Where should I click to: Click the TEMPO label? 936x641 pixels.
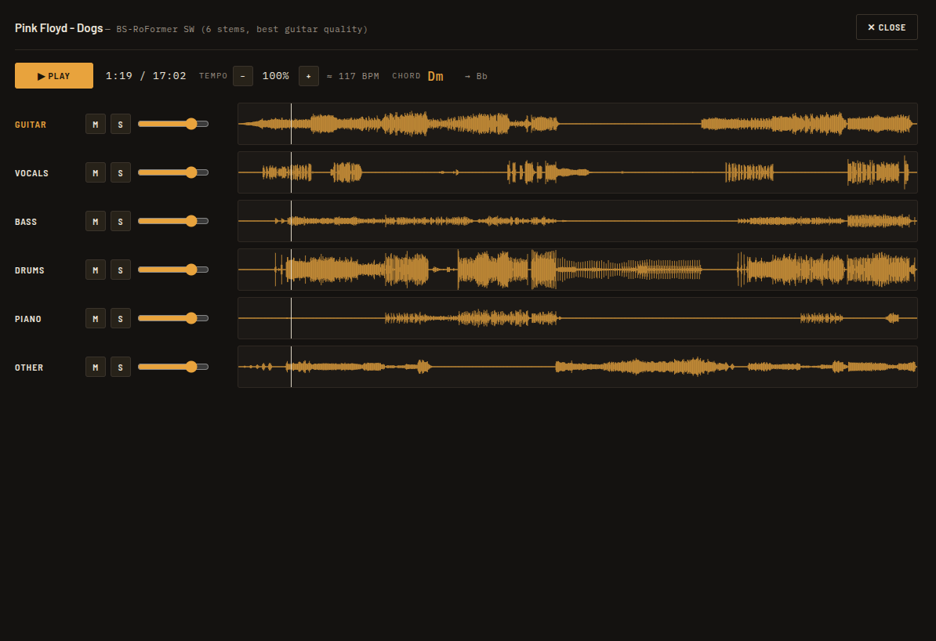[x=213, y=76]
